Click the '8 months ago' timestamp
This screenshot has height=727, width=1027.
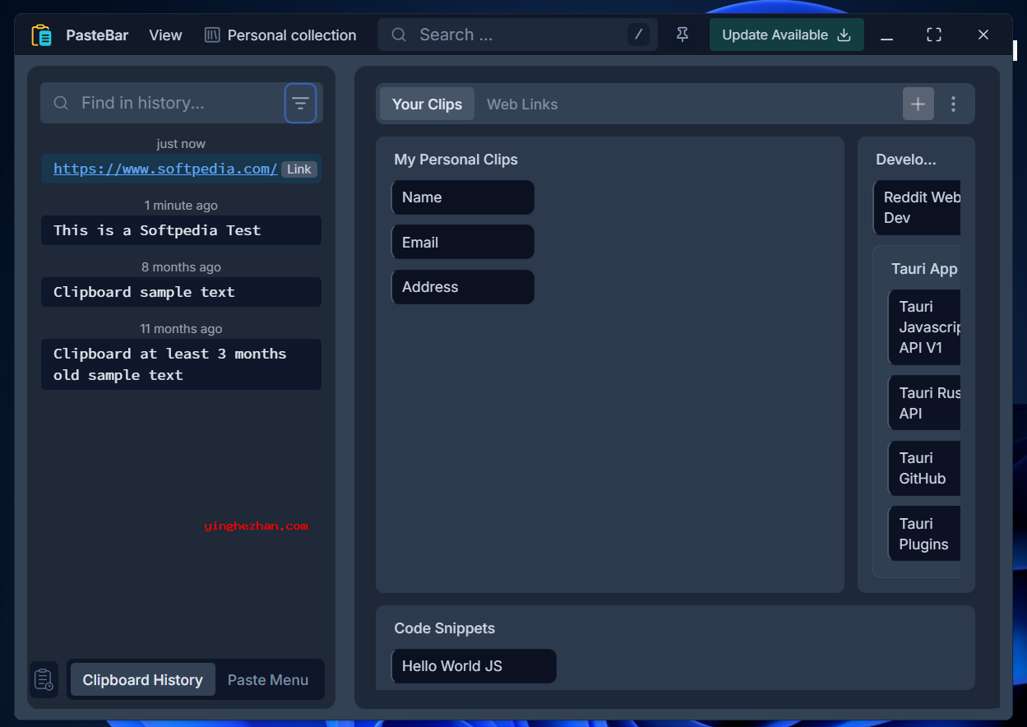coord(181,267)
